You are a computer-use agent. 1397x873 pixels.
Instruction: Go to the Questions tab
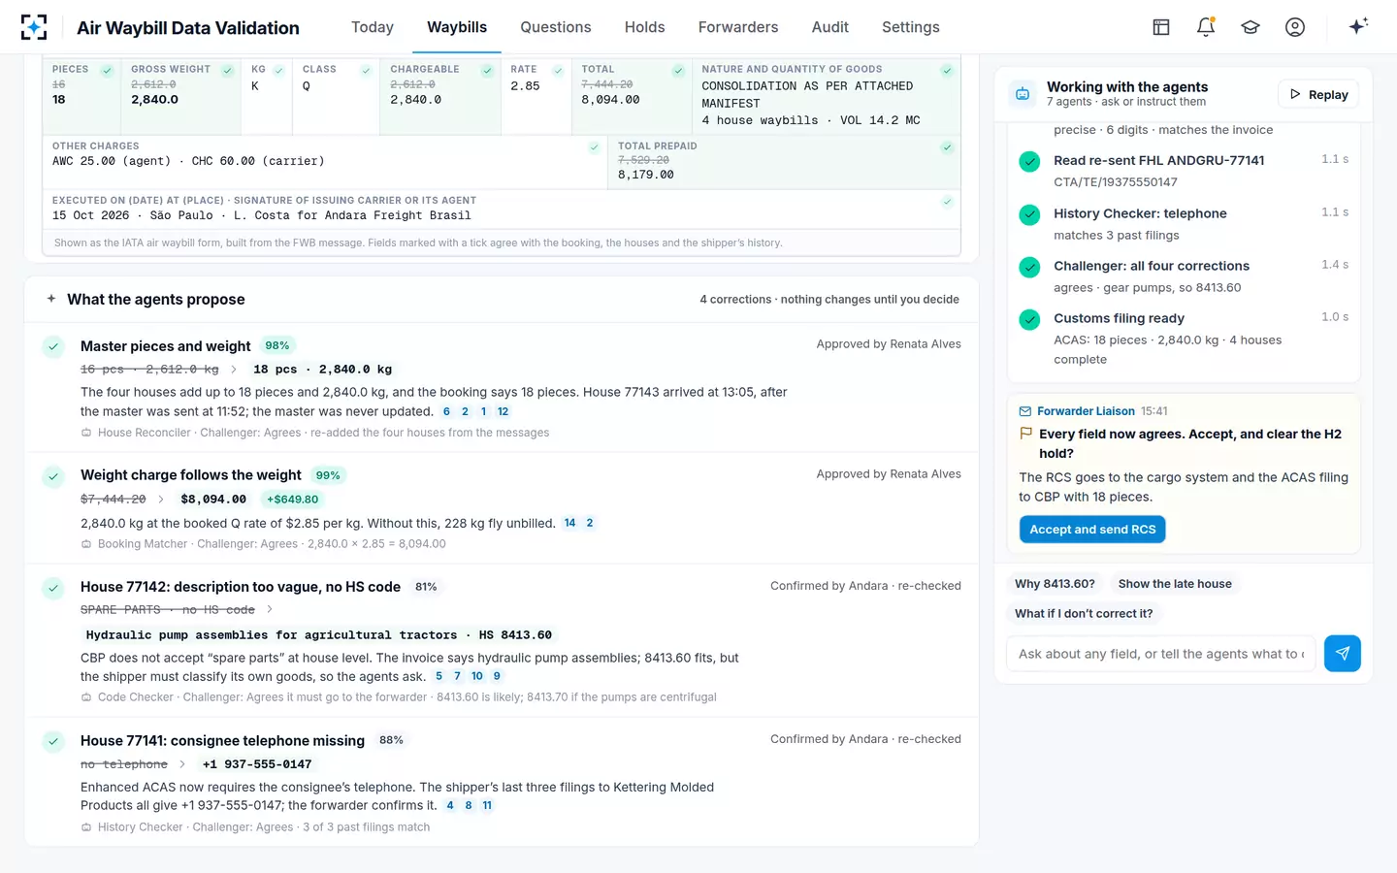(x=556, y=27)
